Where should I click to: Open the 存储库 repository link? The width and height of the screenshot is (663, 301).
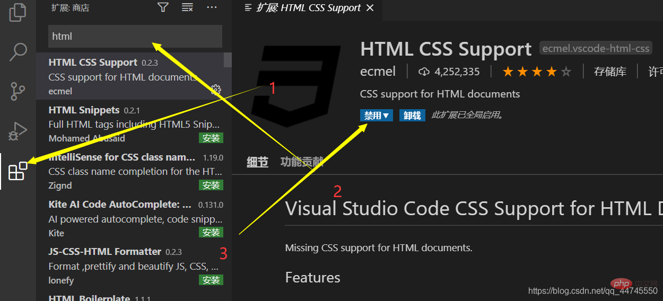coord(610,72)
